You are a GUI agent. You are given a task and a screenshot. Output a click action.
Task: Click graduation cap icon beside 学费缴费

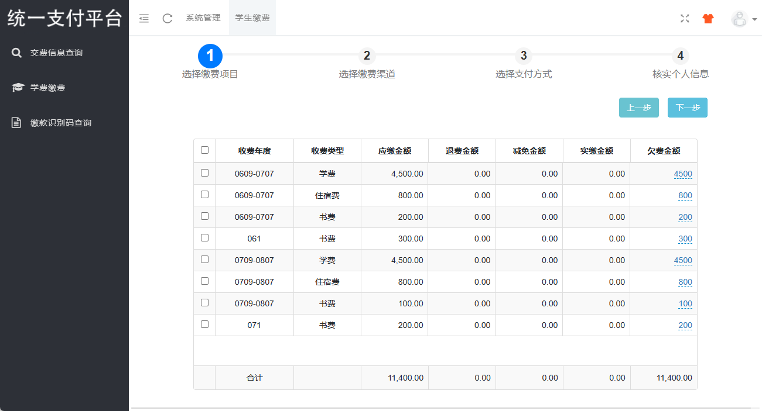(18, 88)
